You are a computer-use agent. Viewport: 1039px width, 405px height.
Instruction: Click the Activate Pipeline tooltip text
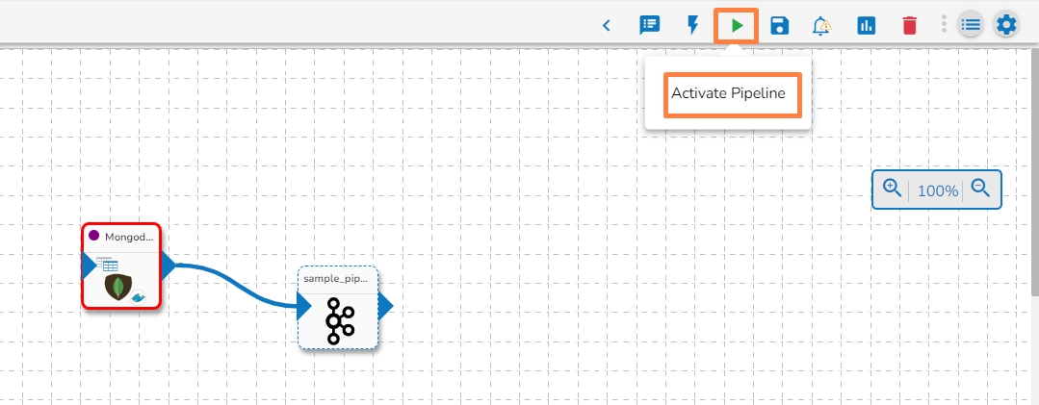click(x=728, y=93)
